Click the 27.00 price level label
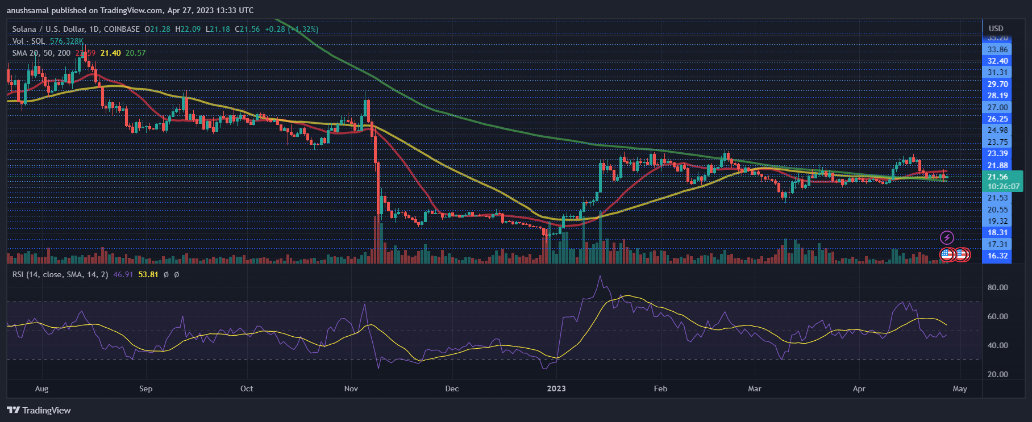1032x422 pixels. click(x=997, y=107)
